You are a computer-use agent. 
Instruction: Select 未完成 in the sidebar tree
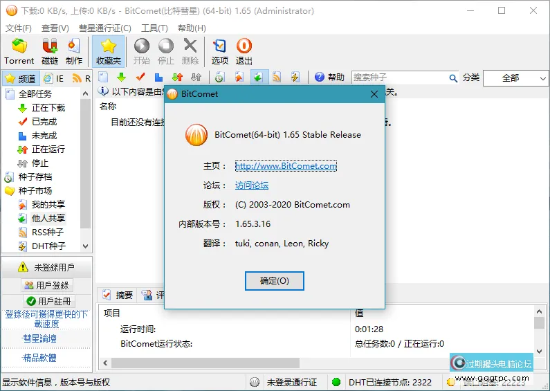(x=44, y=136)
